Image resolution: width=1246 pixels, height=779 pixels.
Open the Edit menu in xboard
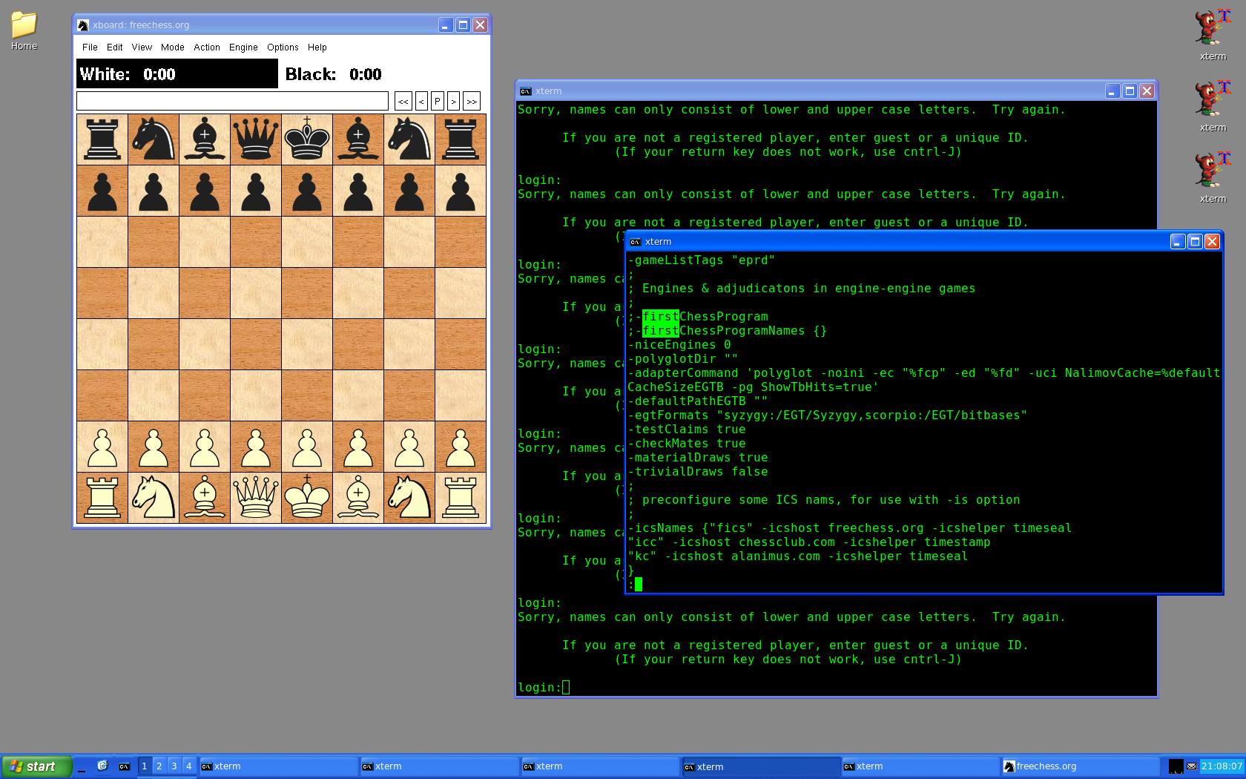click(x=114, y=47)
